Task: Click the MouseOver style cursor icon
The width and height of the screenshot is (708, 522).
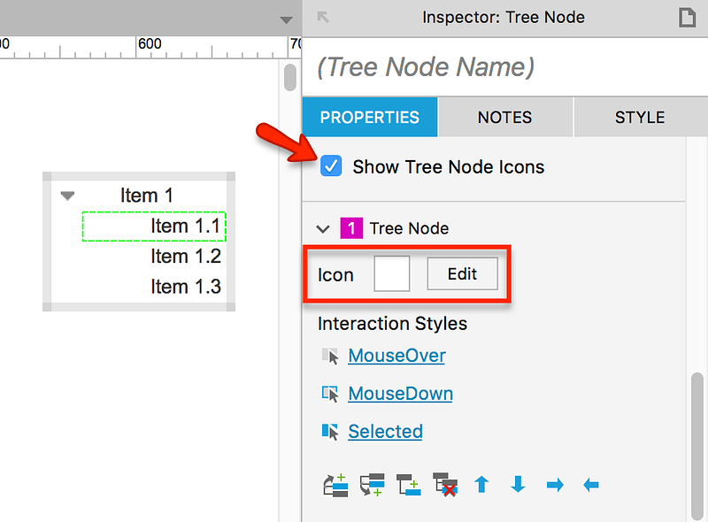Action: (x=330, y=356)
